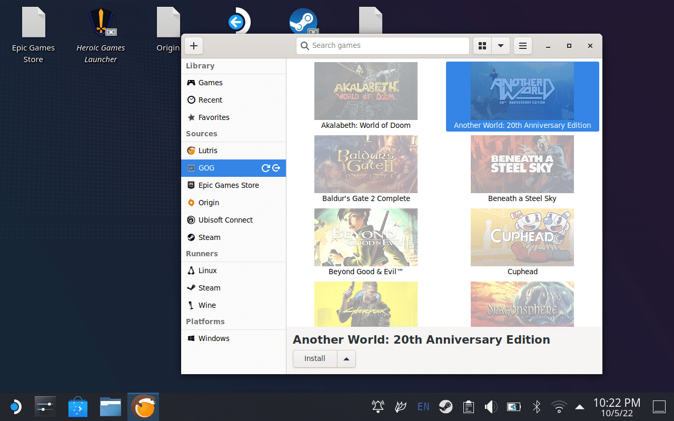
Task: Select the Linux runner
Action: 233,270
